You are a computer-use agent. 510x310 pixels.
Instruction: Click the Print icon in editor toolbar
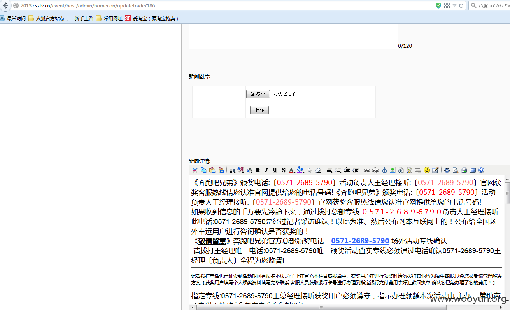point(464,170)
